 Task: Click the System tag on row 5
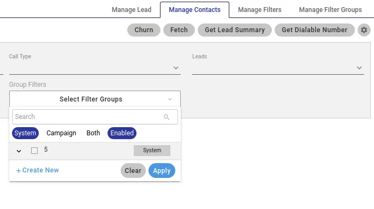[x=152, y=151]
